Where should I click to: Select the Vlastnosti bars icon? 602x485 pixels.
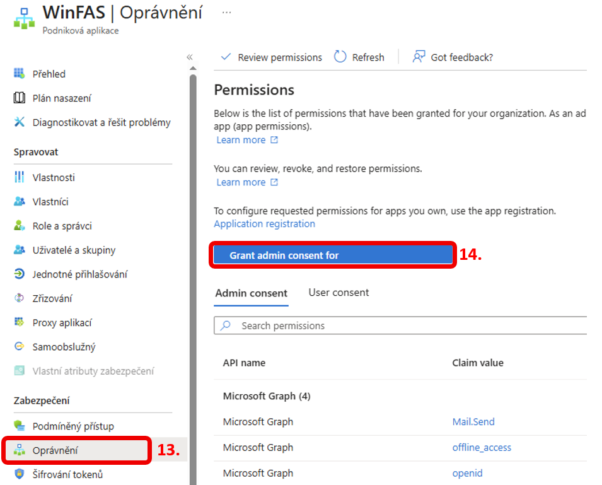coord(20,178)
